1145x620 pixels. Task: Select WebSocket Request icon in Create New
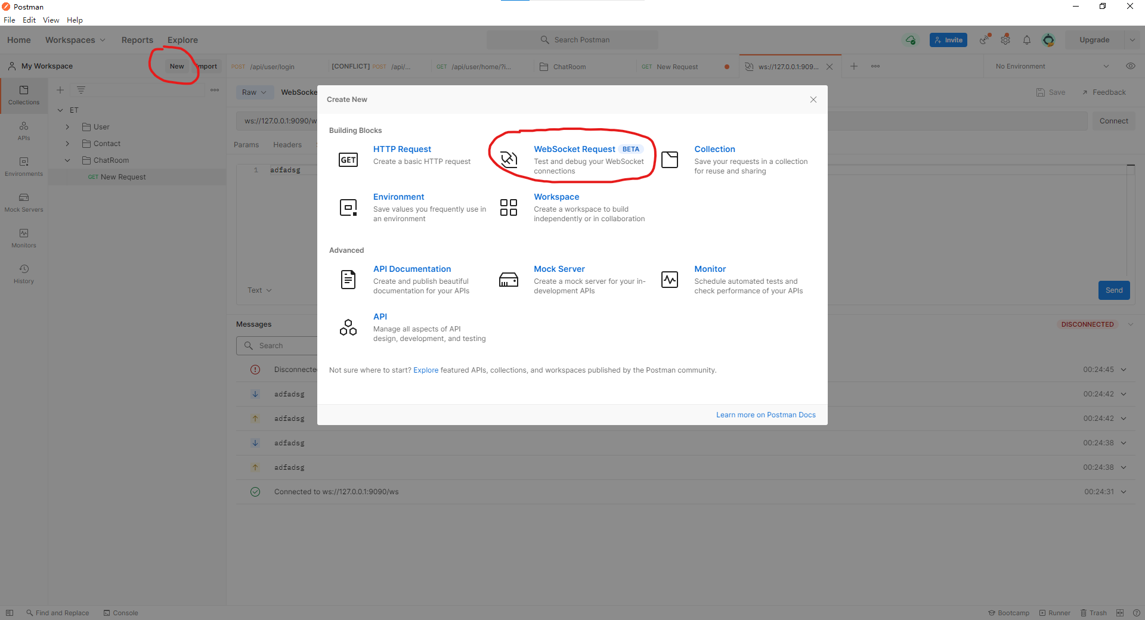[x=509, y=159]
